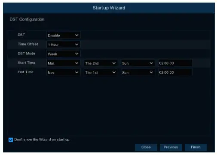The height and width of the screenshot is (155, 217).
Task: Click the Time Offset label
Action: pyautogui.click(x=28, y=44)
